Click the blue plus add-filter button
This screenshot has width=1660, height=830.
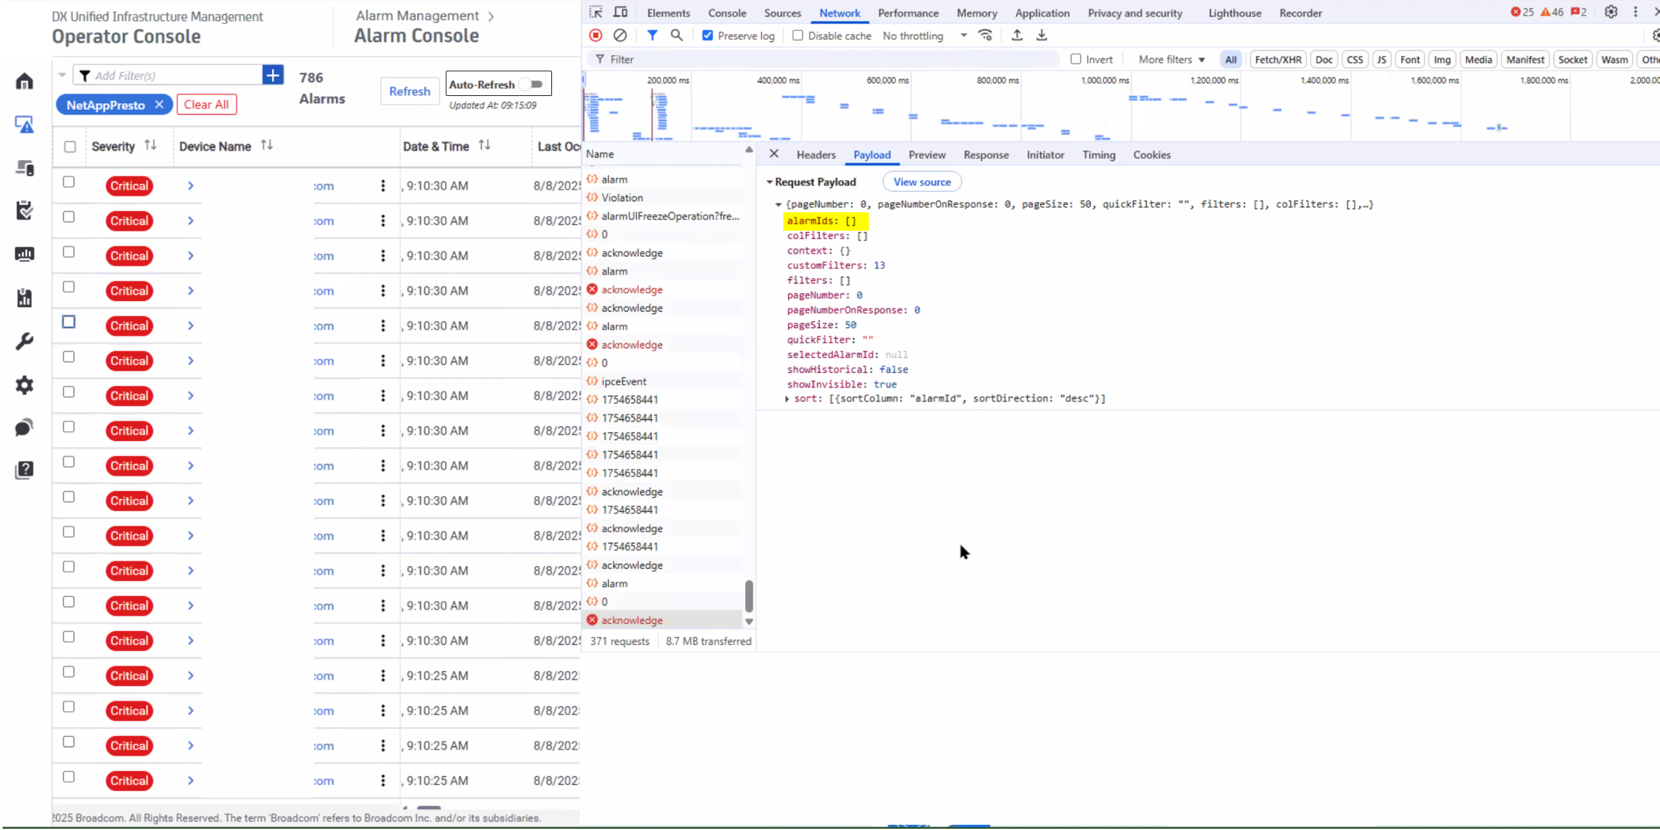pos(273,75)
